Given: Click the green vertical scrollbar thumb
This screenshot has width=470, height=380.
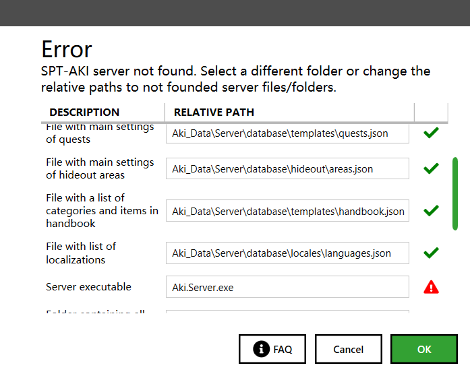Looking at the screenshot, I should click(x=455, y=194).
